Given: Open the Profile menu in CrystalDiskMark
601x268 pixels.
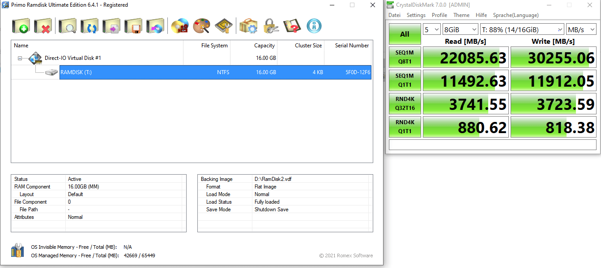Looking at the screenshot, I should pos(439,15).
